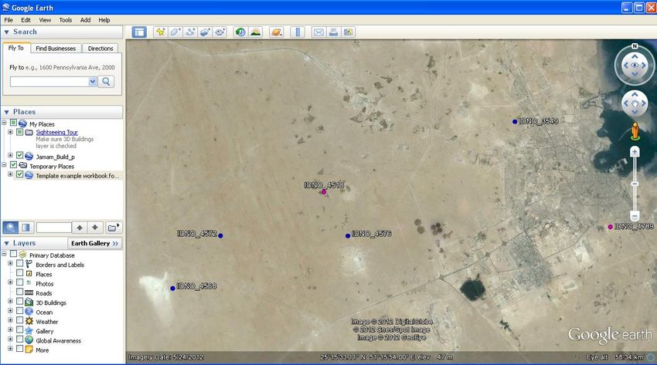
Task: Add a new placemark with pushpin icon
Action: coord(160,32)
